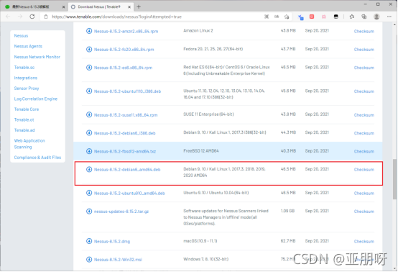Click download icon for fbsd12-amd64.txz row
The width and height of the screenshot is (398, 272).
tap(89, 151)
